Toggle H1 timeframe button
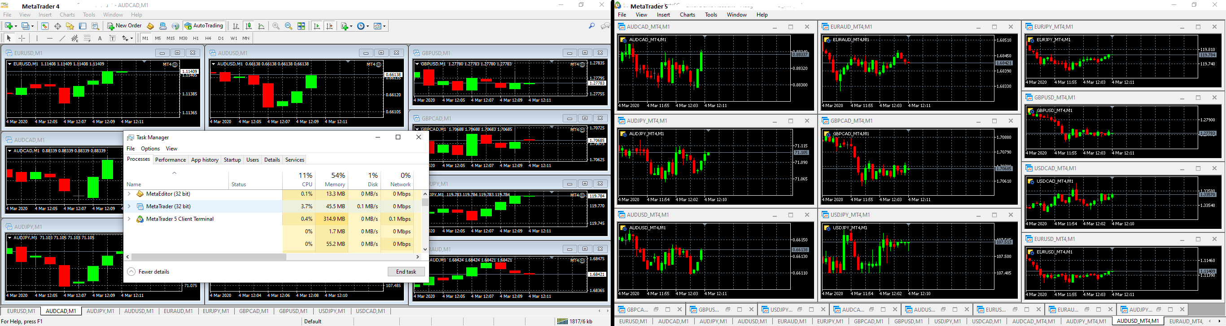 (x=196, y=39)
